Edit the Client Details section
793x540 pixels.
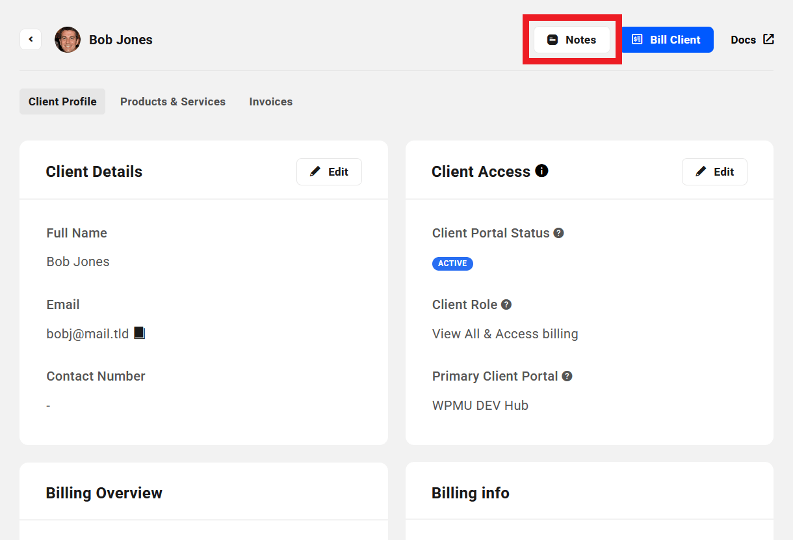tap(329, 172)
